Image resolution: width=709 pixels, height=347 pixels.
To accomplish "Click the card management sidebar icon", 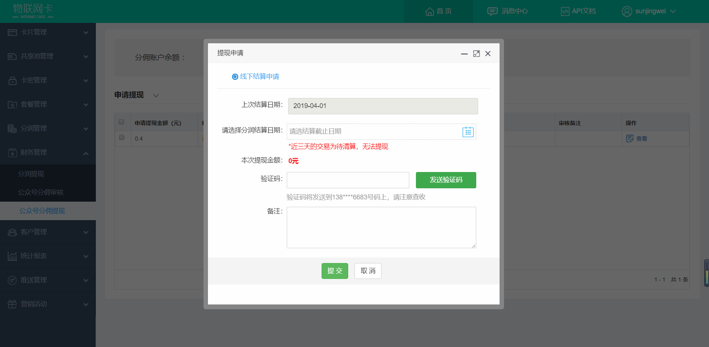I will pyautogui.click(x=12, y=33).
